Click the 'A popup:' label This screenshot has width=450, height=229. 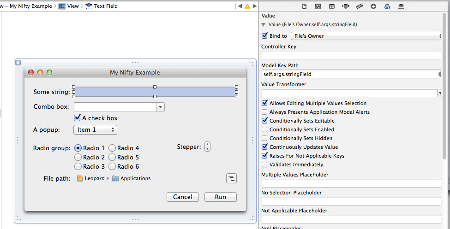[47, 129]
